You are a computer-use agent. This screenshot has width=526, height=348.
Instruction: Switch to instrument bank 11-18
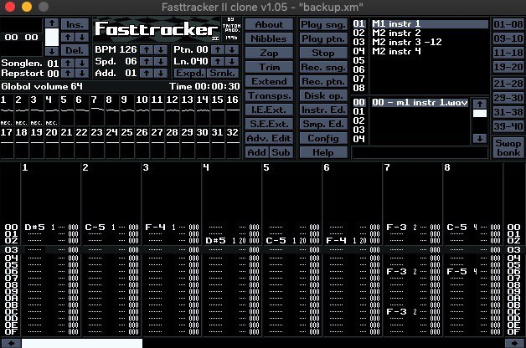tap(508, 53)
